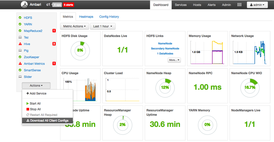Click the NameNode Heap 12% gauge

(165, 87)
